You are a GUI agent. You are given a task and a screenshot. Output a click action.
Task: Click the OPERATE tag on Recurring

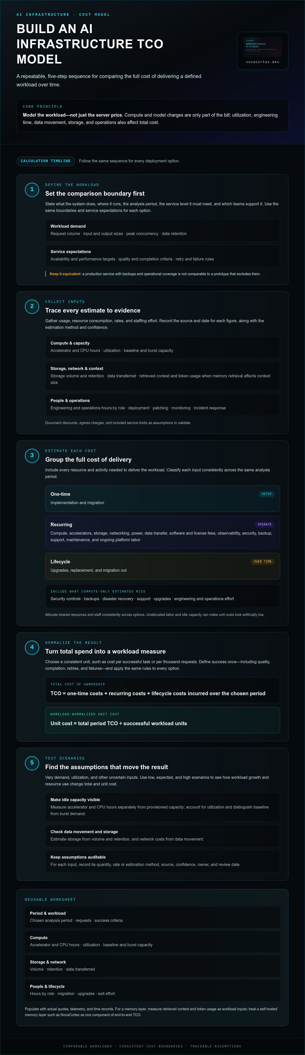[265, 524]
